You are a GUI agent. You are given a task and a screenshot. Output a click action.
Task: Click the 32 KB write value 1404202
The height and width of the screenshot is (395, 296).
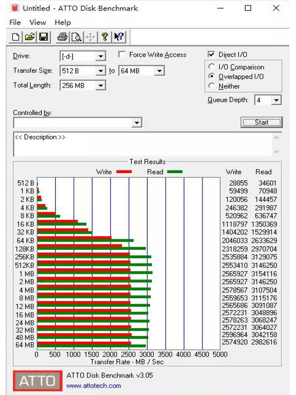[x=235, y=232]
